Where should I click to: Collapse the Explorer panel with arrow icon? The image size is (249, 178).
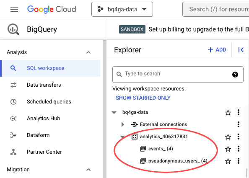241,50
